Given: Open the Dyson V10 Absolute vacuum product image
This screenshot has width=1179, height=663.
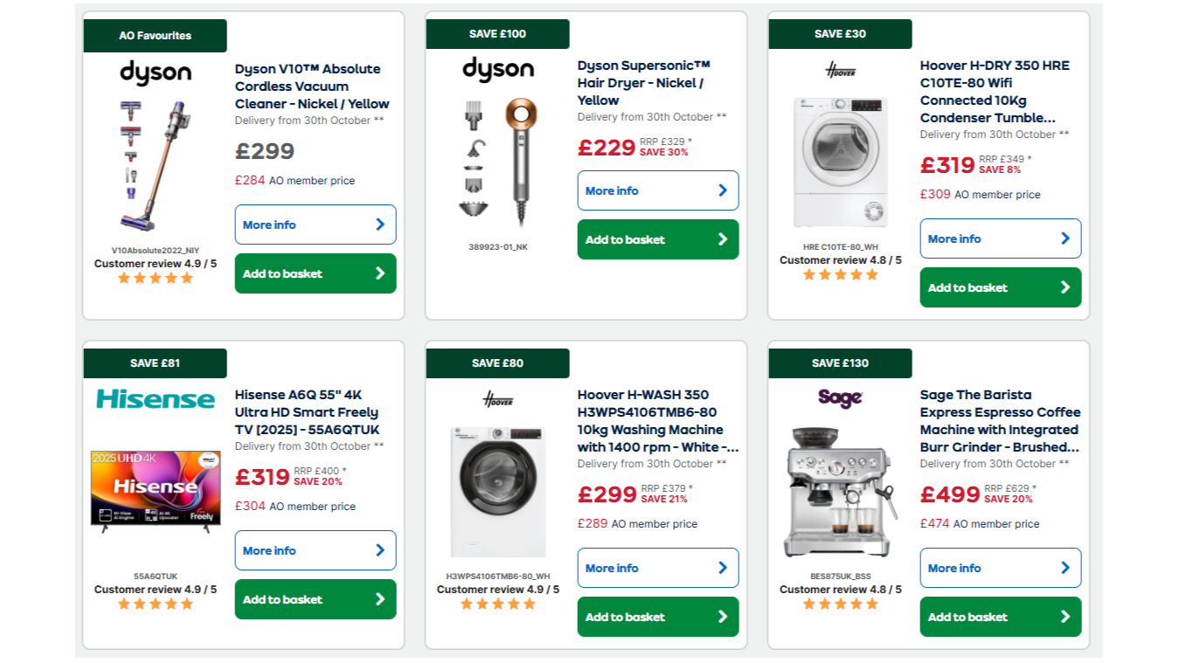Looking at the screenshot, I should pyautogui.click(x=156, y=166).
